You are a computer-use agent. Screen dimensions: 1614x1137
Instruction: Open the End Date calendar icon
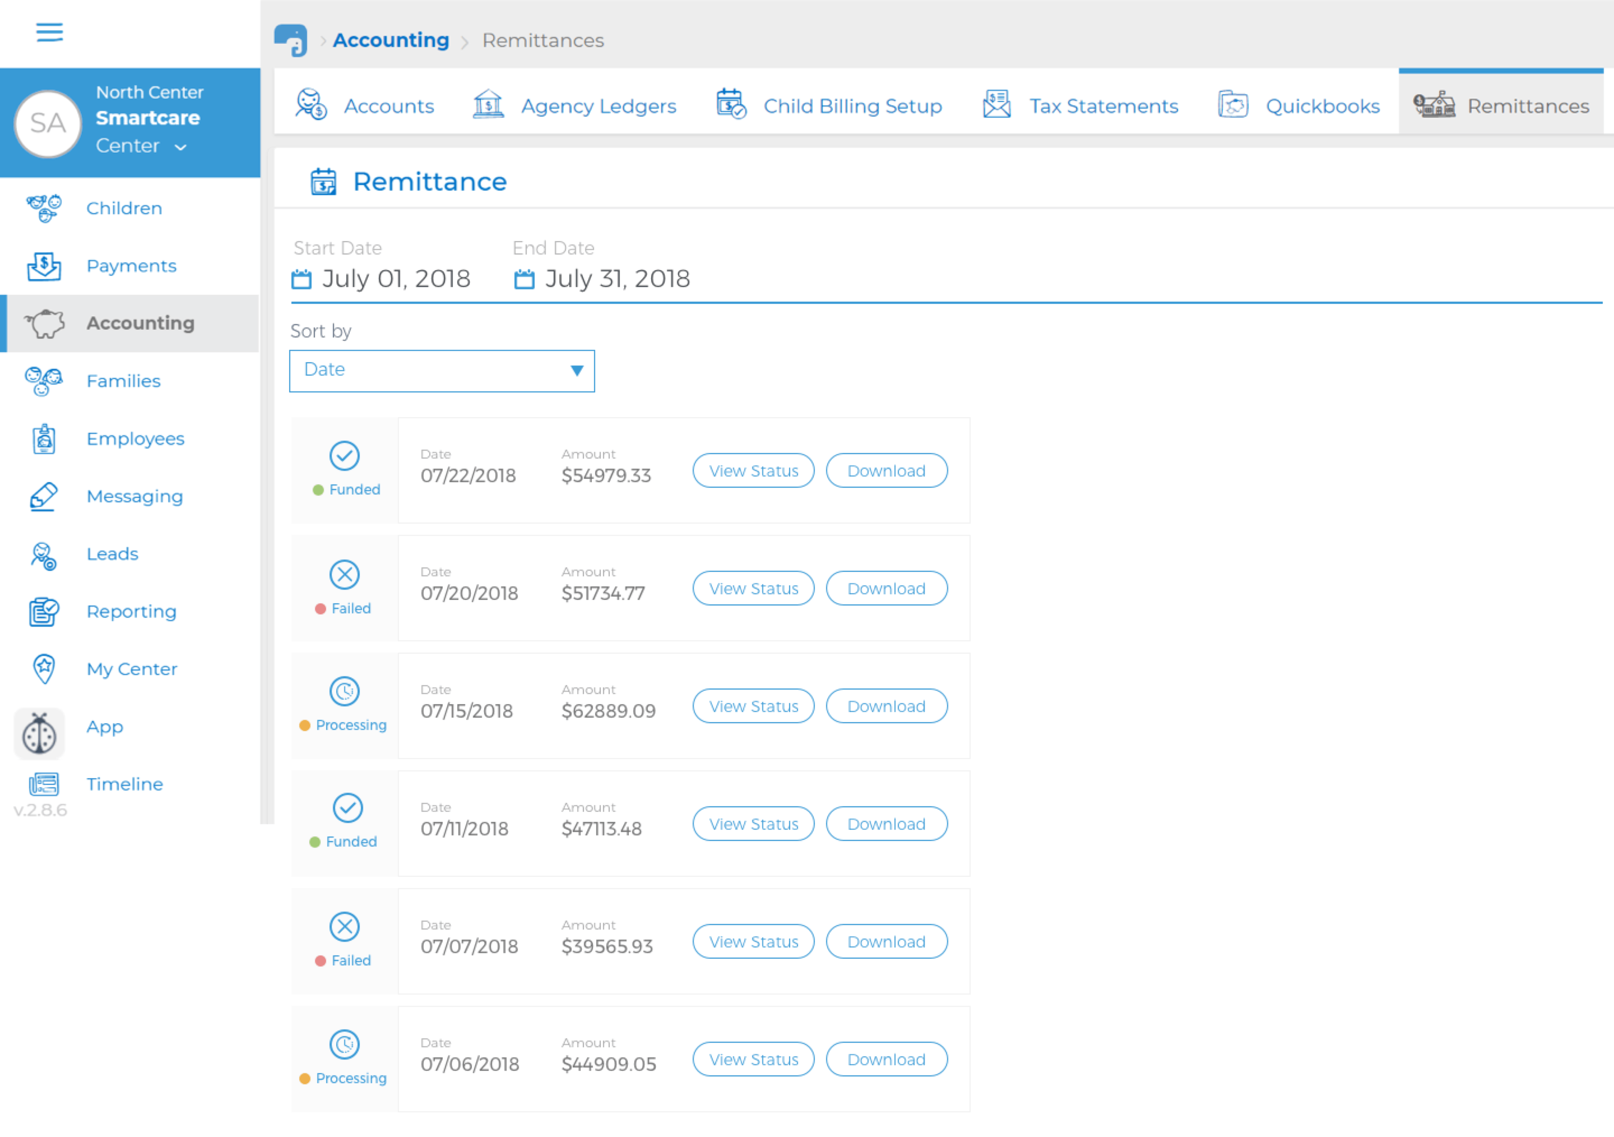click(x=525, y=279)
